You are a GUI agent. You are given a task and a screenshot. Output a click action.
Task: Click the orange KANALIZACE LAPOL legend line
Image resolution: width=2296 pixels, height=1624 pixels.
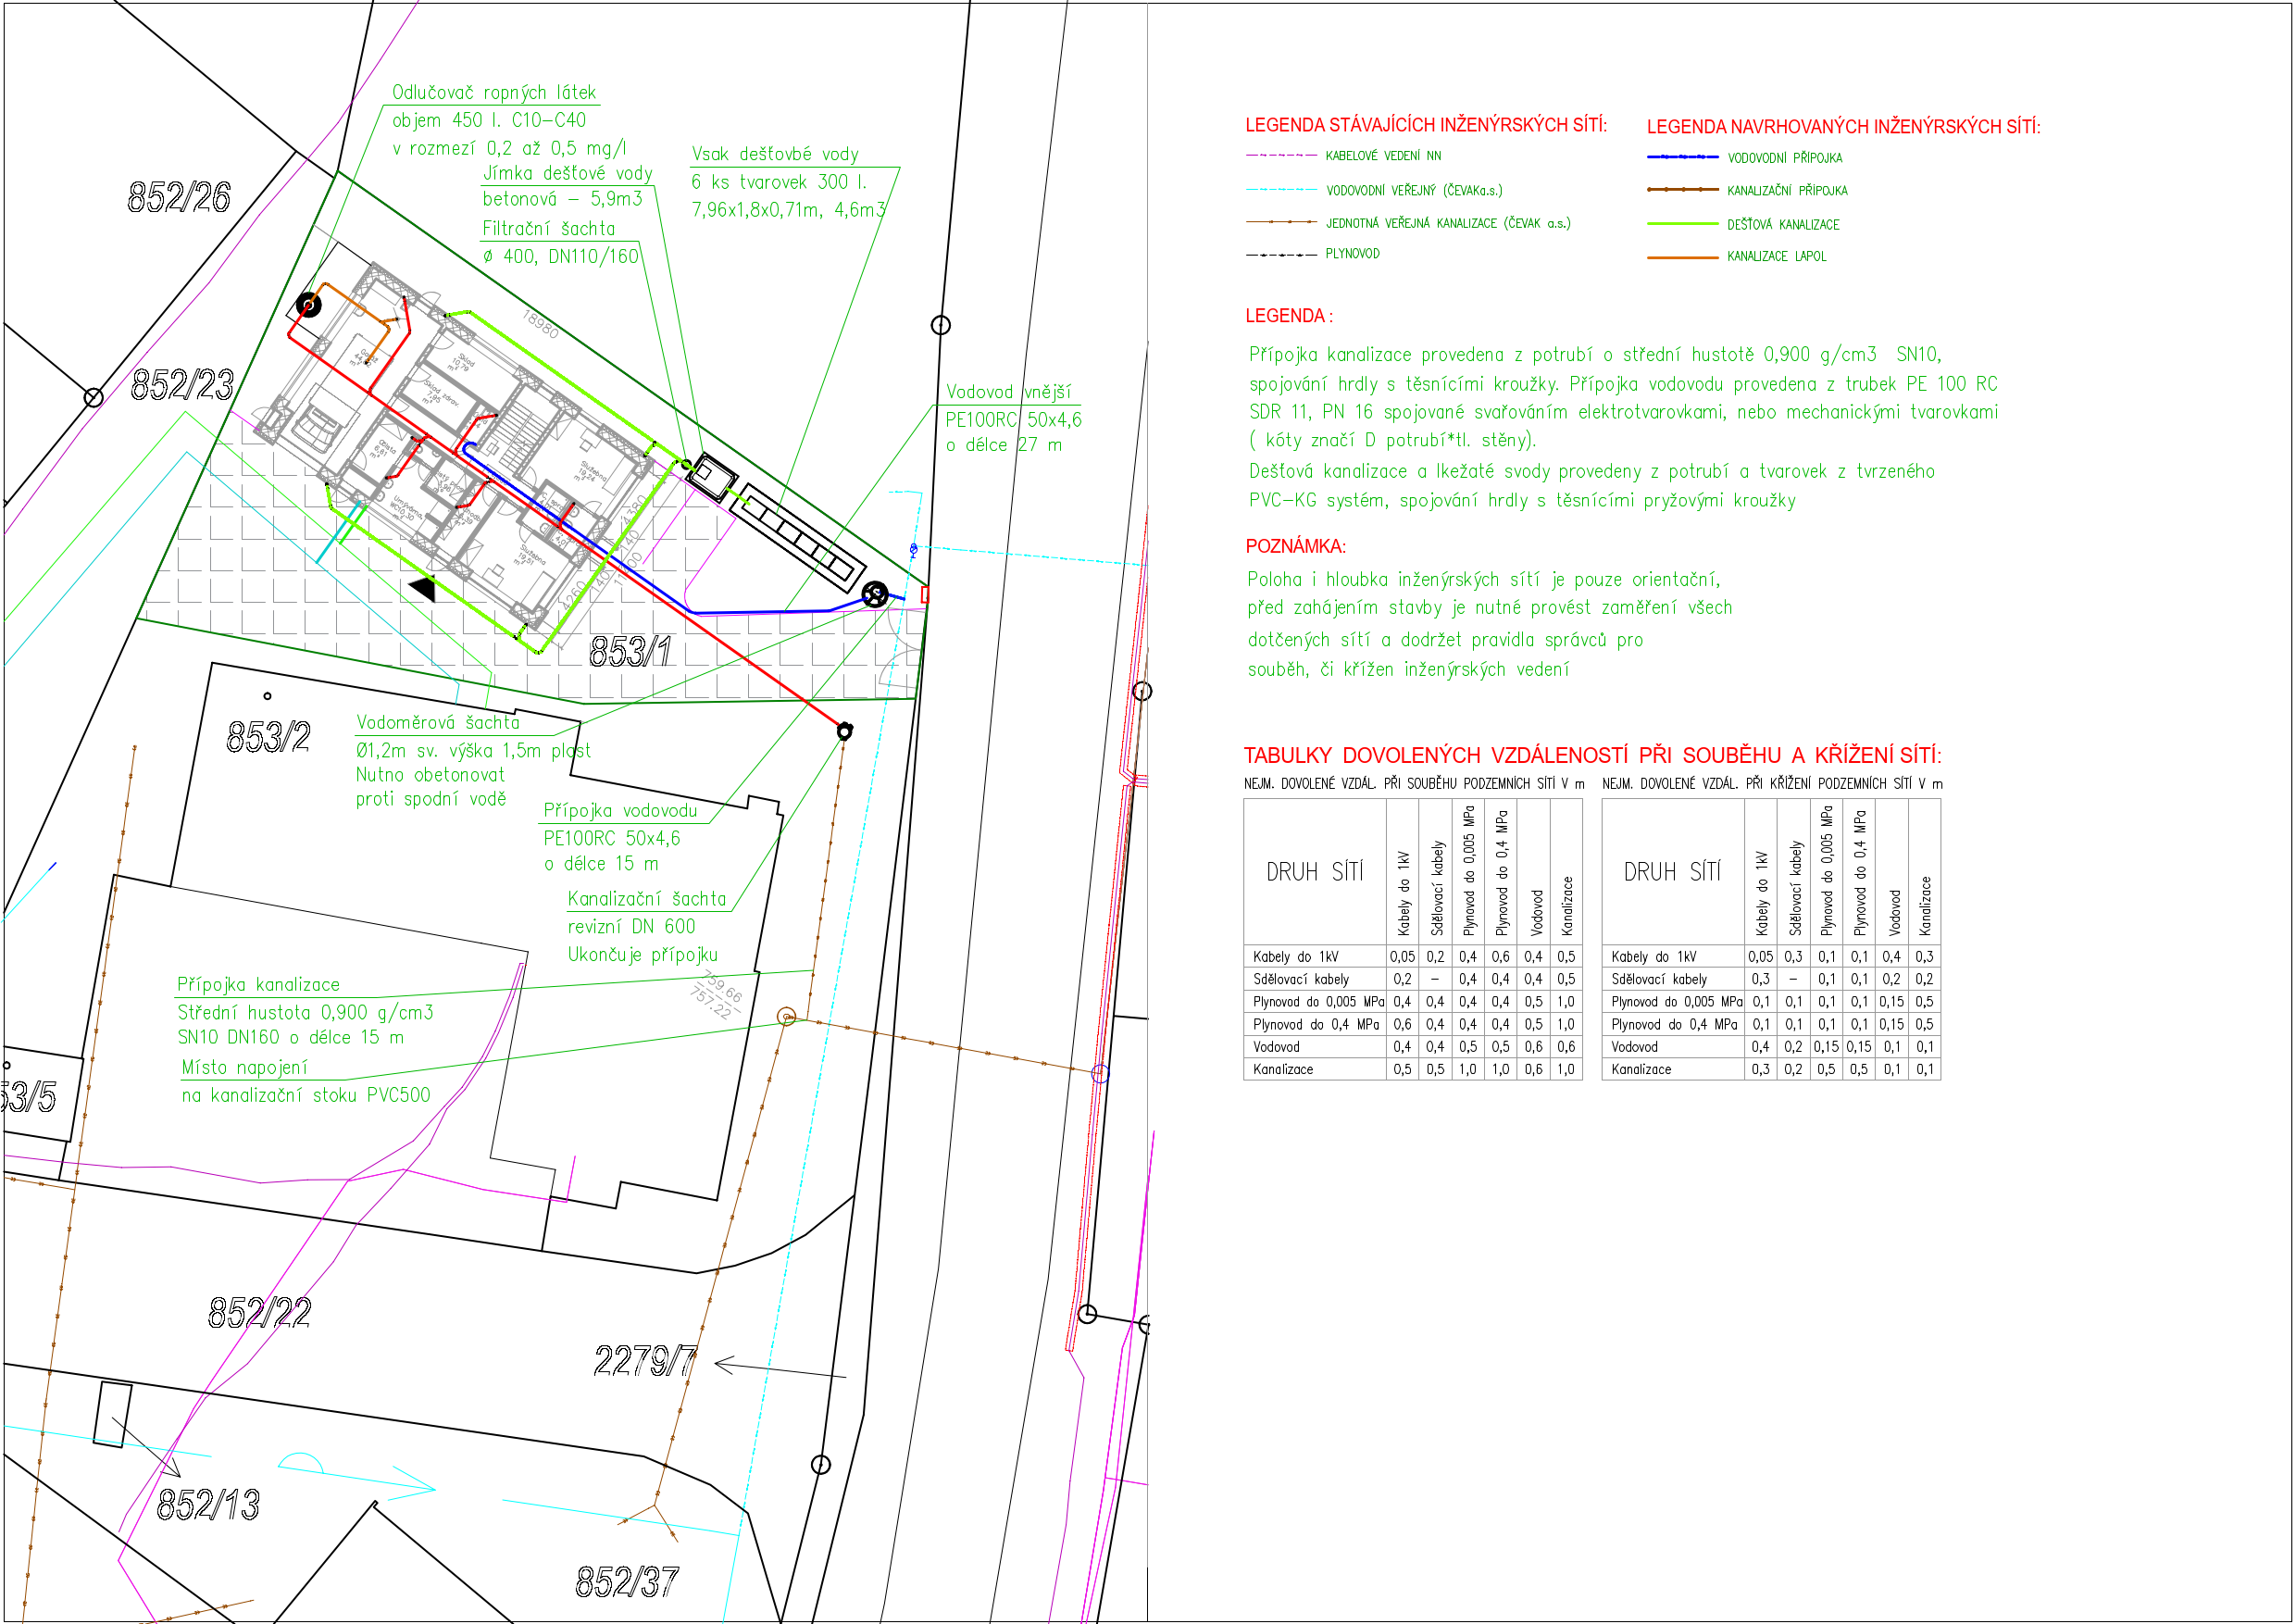coord(1682,257)
